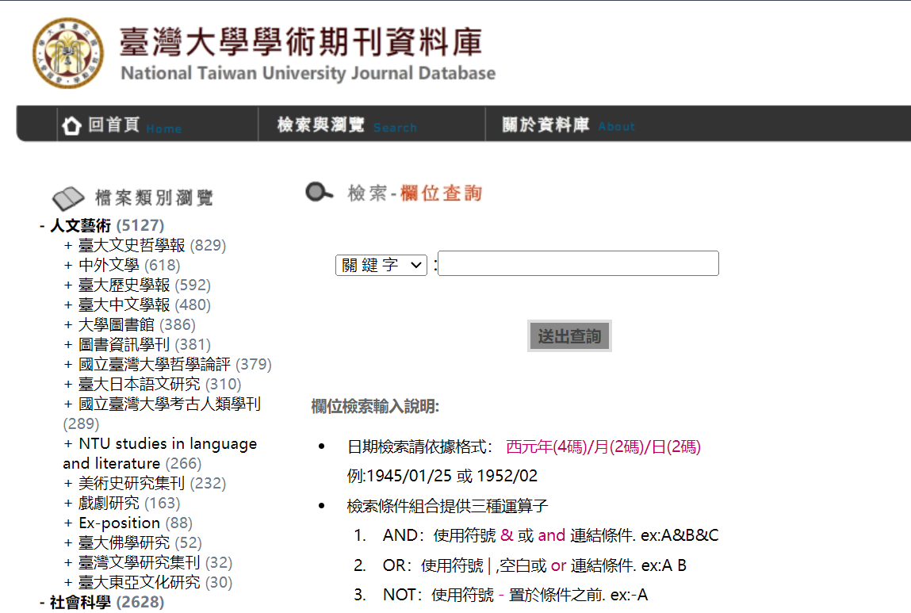Image resolution: width=911 pixels, height=613 pixels.
Task: Open 臺大東亞文化研究 (30) journal
Action: pyautogui.click(x=147, y=581)
